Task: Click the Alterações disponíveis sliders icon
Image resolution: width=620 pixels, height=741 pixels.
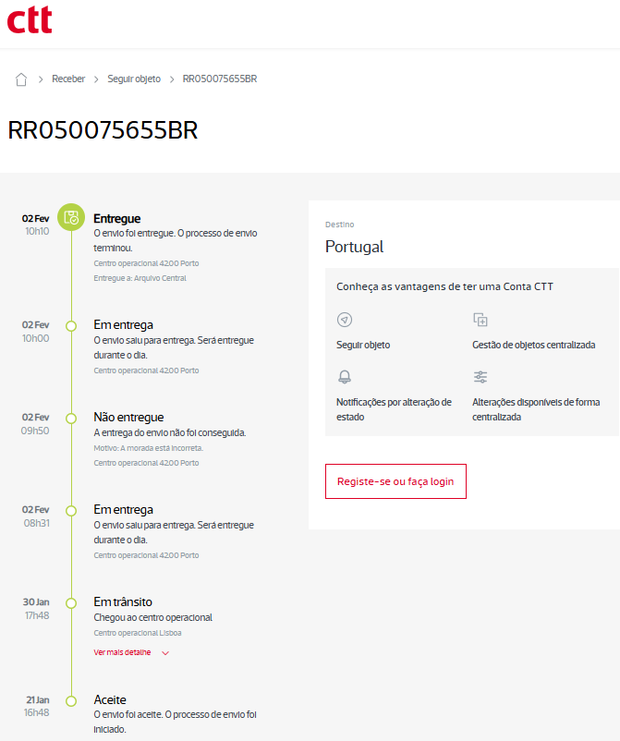Action: (x=480, y=377)
